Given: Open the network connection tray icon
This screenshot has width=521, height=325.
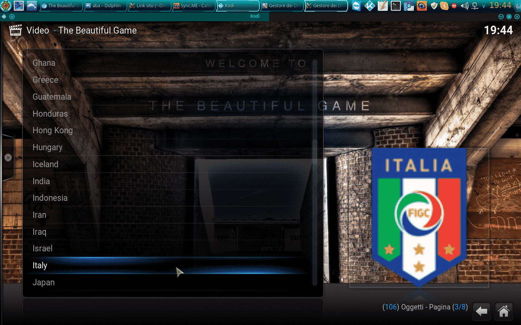Looking at the screenshot, I should tap(475, 6).
